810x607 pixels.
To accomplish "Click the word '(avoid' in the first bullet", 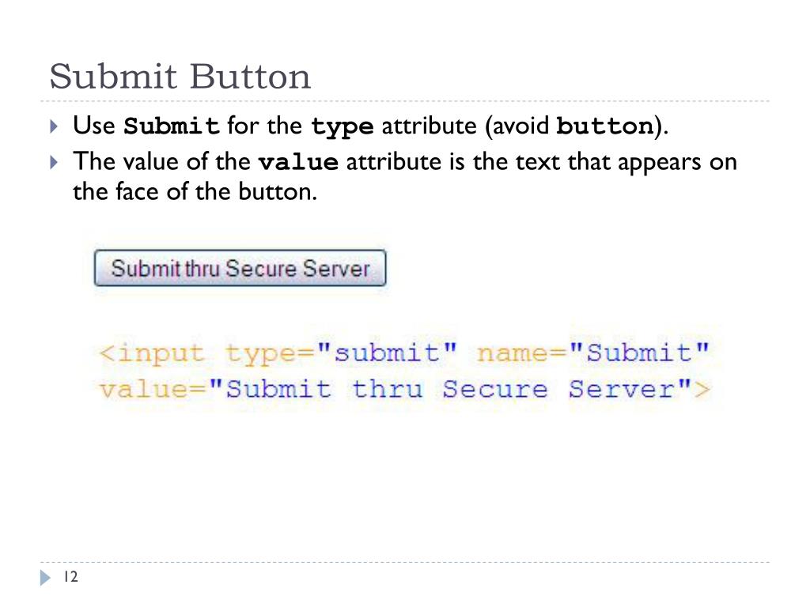I will pyautogui.click(x=517, y=126).
